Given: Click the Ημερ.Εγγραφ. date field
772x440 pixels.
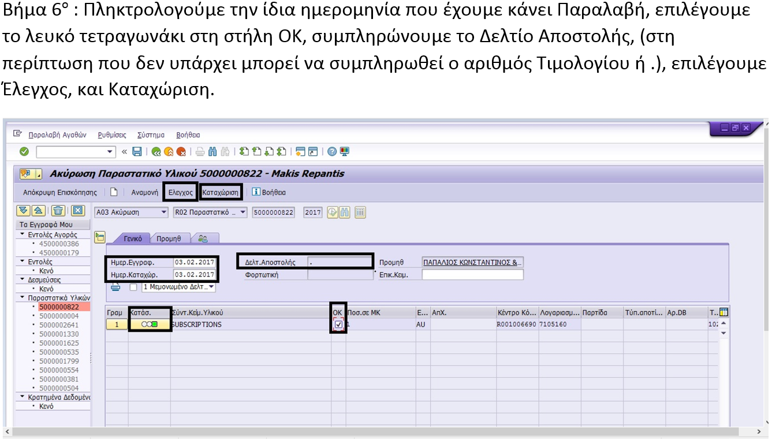Looking at the screenshot, I should tap(195, 262).
